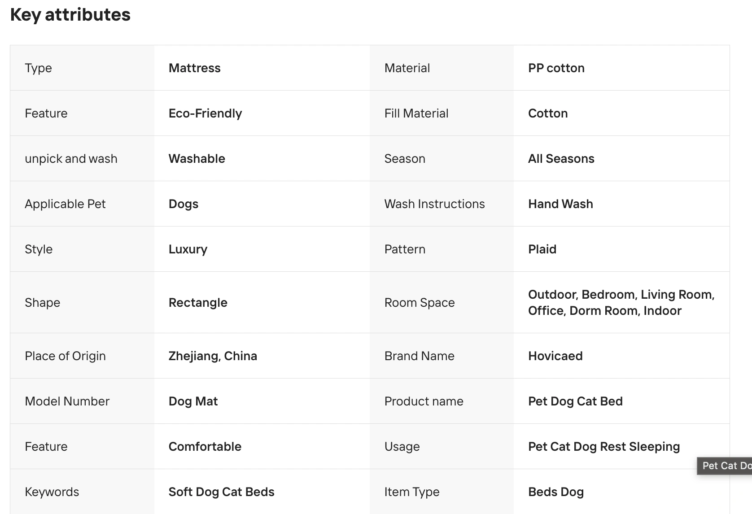752x514 pixels.
Task: Select the Soft Dog Cat Beds keywords
Action: click(x=221, y=492)
